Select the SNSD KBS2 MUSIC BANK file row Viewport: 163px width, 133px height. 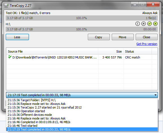tap(82, 57)
